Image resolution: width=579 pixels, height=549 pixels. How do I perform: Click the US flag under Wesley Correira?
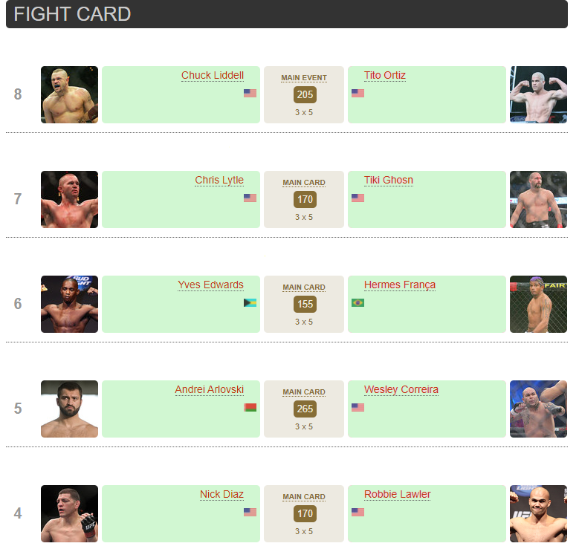(358, 408)
